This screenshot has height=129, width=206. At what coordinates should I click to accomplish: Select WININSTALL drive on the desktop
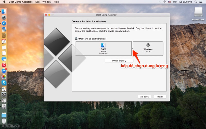(x=198, y=14)
